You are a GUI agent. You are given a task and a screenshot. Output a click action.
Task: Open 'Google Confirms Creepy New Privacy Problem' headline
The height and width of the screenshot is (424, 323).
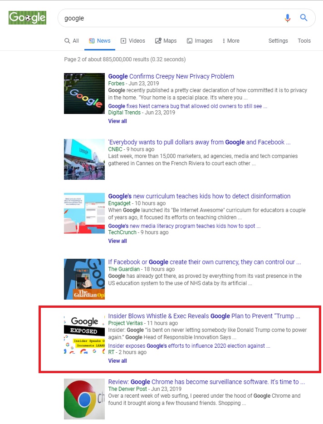[171, 76]
